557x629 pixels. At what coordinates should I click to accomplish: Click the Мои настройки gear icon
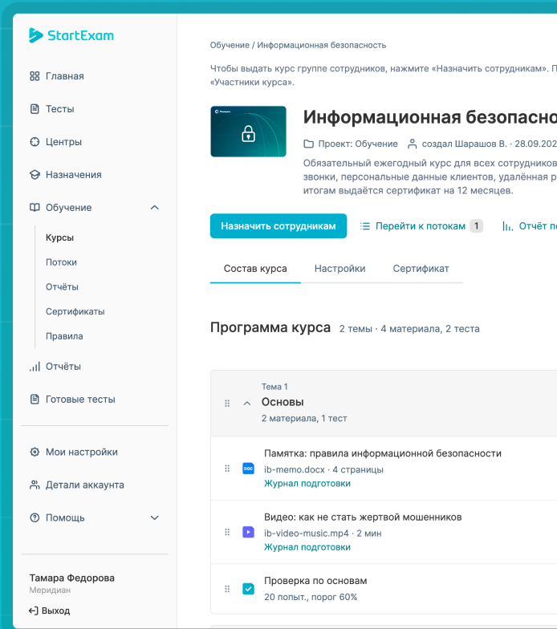coord(35,452)
